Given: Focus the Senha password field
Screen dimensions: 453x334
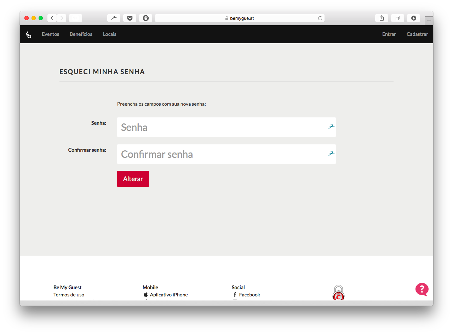Looking at the screenshot, I should click(221, 127).
